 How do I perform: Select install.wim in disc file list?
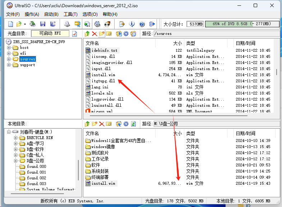(x=103, y=75)
